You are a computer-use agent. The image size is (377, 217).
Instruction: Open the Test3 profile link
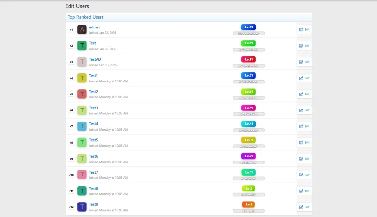tap(93, 108)
